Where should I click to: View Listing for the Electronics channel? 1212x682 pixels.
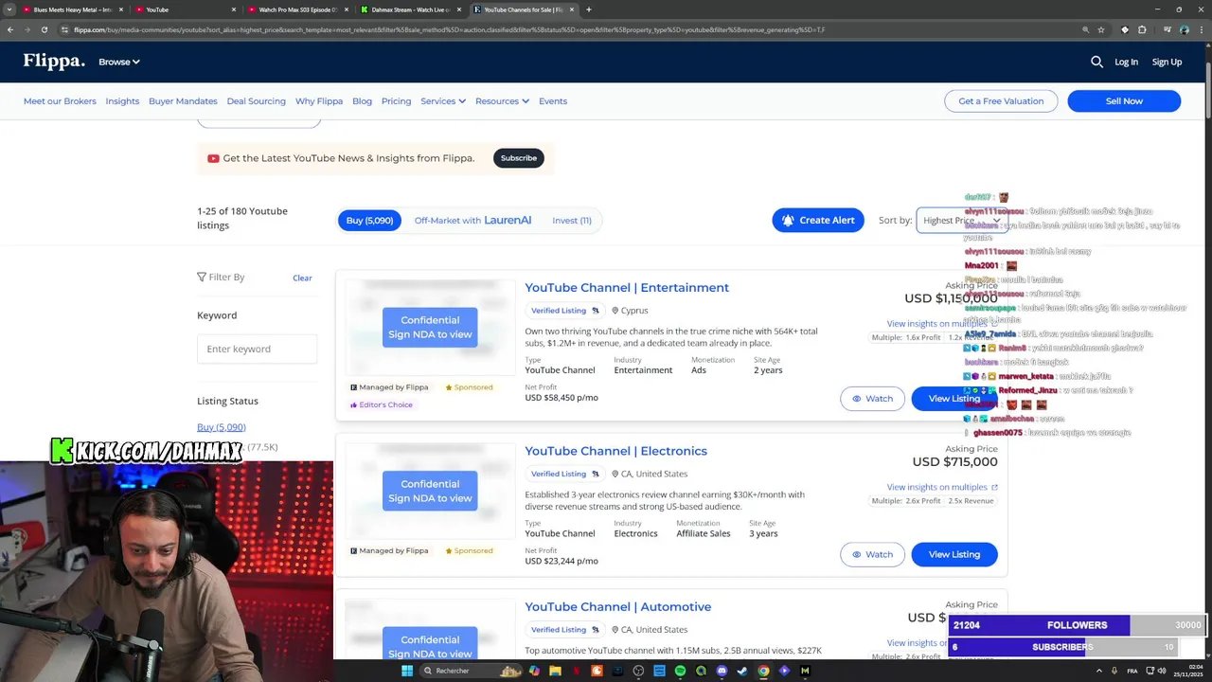[x=954, y=554]
